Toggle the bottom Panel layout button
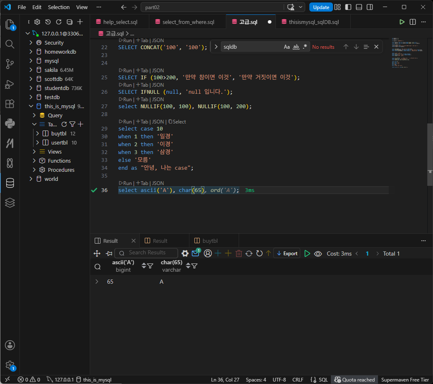Viewport: 433px width, 384px height. tap(359, 7)
